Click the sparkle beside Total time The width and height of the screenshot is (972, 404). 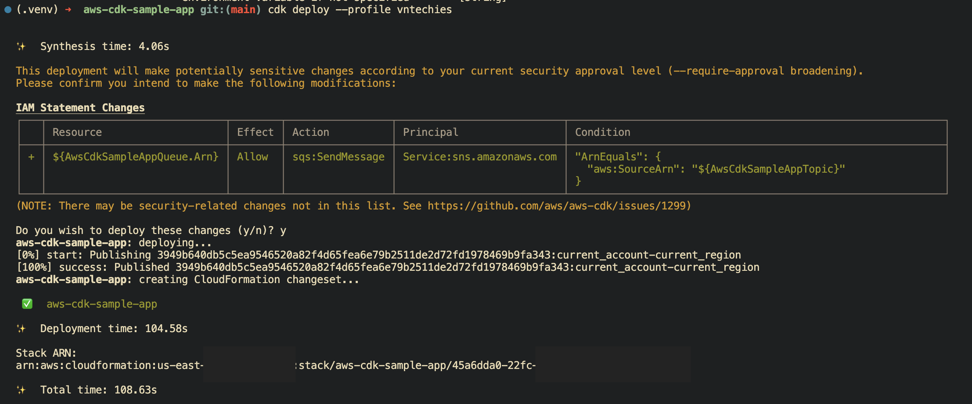[x=21, y=390]
